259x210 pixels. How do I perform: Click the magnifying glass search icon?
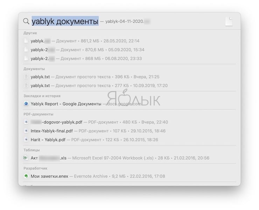(x=26, y=21)
